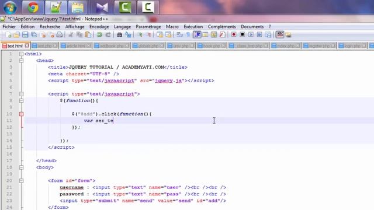Start macro recording with red dot icon
The image size is (374, 210).
234,35
